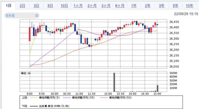Image resolution: width=199 pixels, height=109 pixels.
Task: Click the 9:00 time axis label
Action: click(x=29, y=94)
